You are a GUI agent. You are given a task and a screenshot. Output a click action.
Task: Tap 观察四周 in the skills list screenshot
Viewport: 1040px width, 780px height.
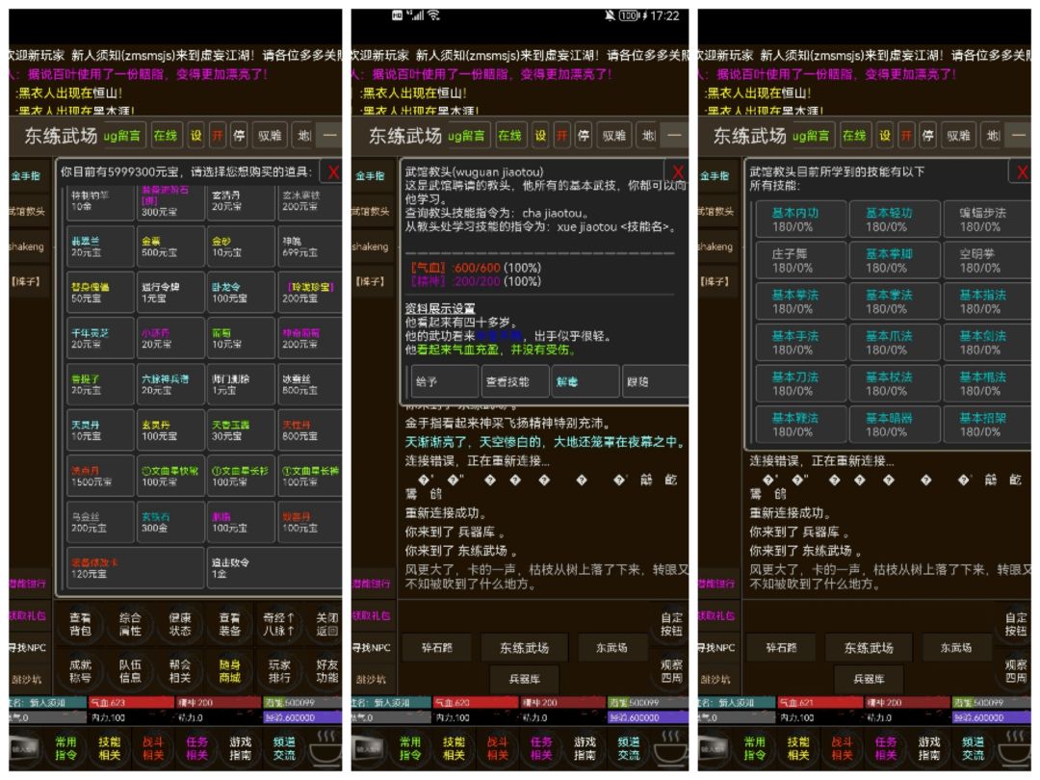pos(1016,670)
